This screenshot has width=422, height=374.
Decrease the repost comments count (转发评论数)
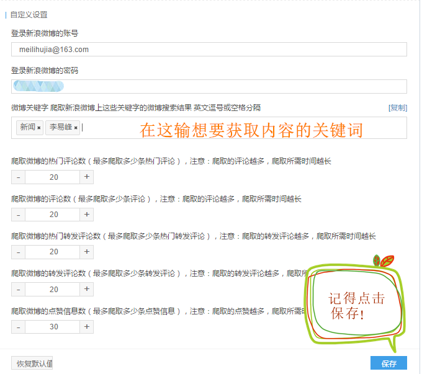point(18,289)
